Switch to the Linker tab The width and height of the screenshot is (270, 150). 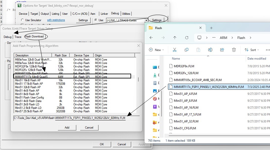tap(104, 14)
